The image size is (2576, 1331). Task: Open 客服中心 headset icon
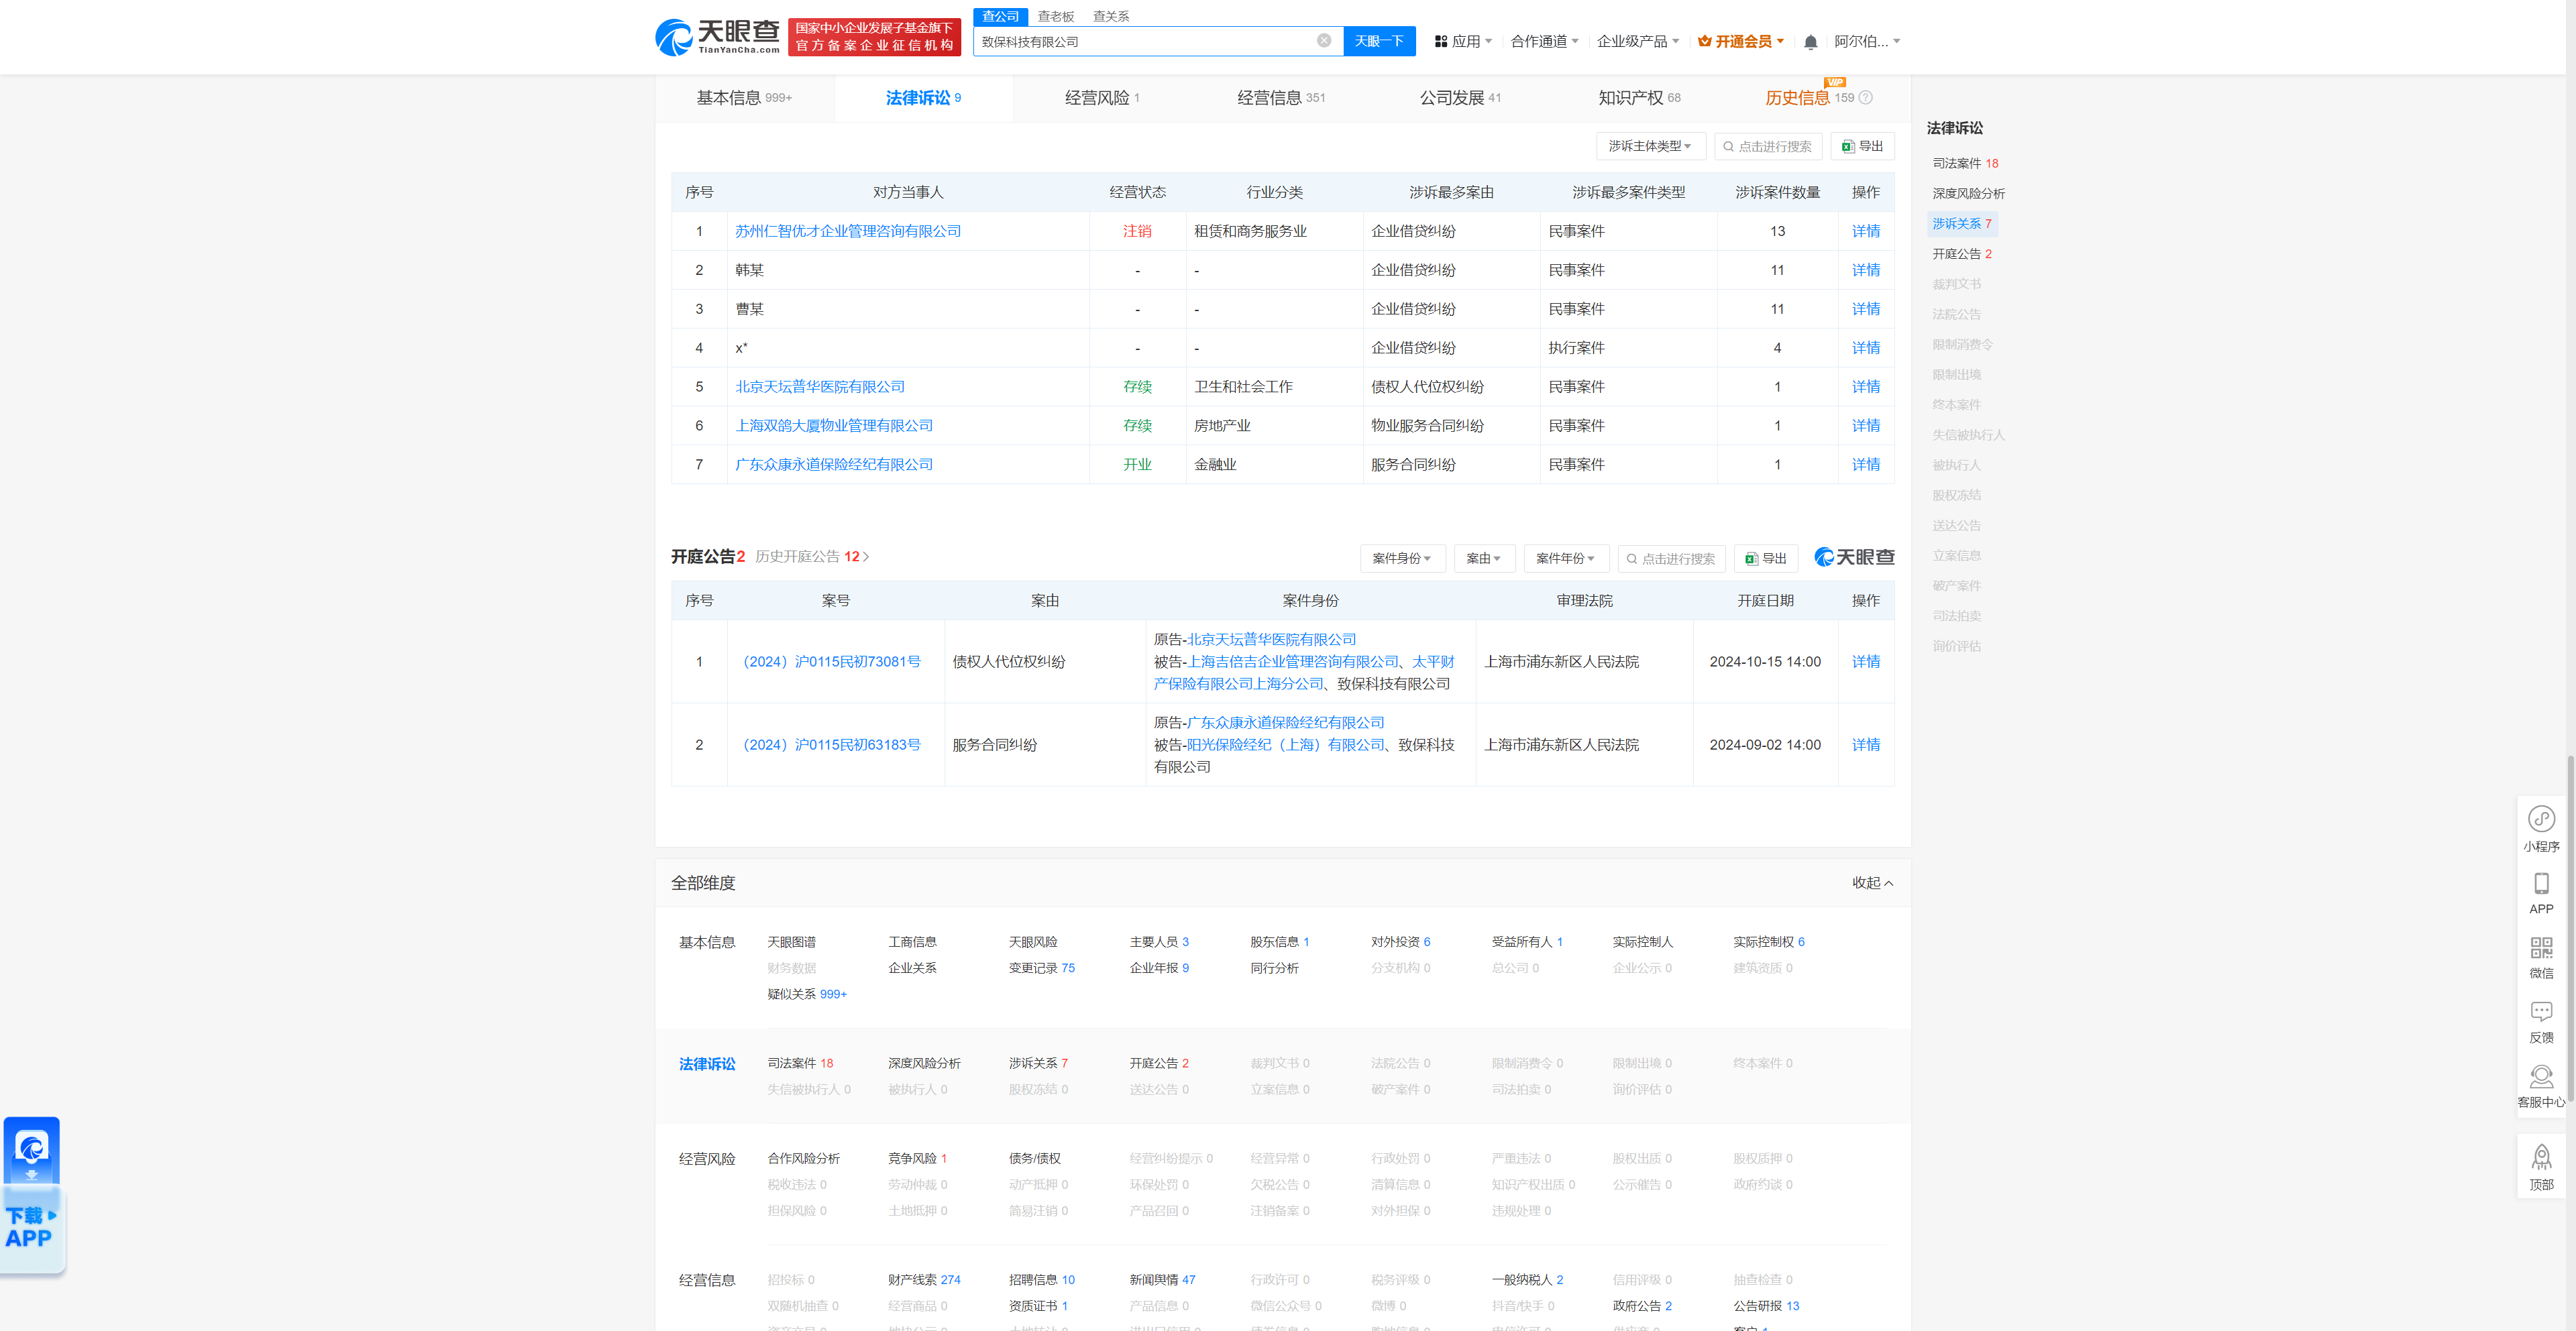pyautogui.click(x=2541, y=1076)
